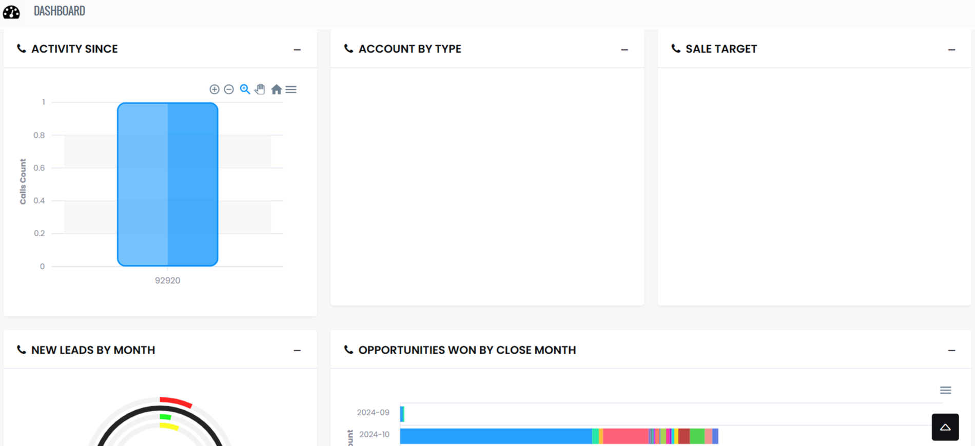Reset chart zoom with home icon

(x=276, y=89)
